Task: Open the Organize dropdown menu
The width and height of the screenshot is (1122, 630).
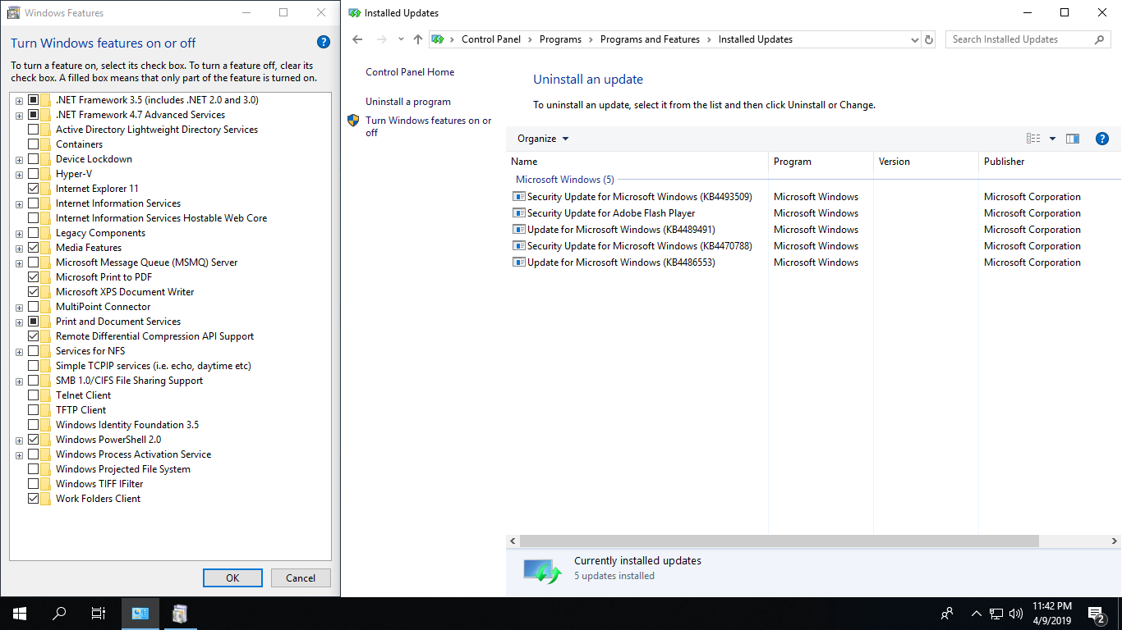Action: [x=543, y=139]
